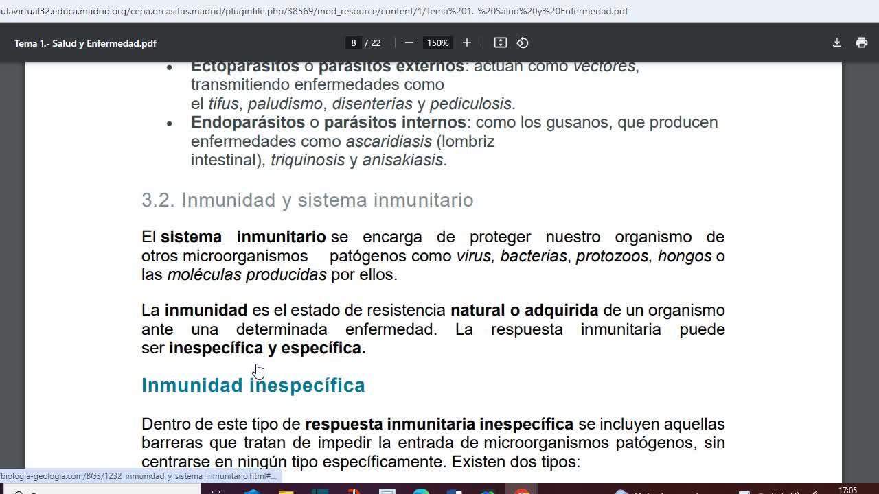Click the bold phrase 'parásitos externos'
Image resolution: width=879 pixels, height=494 pixels.
[x=391, y=67]
